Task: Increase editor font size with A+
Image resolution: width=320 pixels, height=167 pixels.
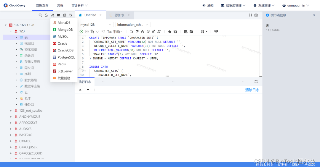Action: pyautogui.click(x=153, y=31)
